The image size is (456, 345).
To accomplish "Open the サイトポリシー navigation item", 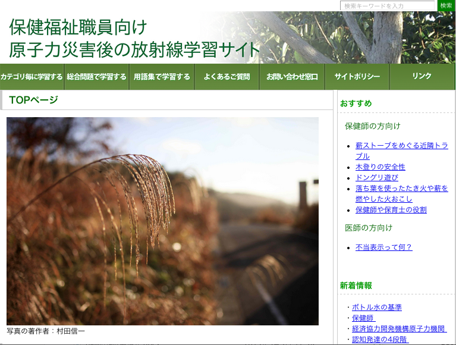I will pos(357,77).
